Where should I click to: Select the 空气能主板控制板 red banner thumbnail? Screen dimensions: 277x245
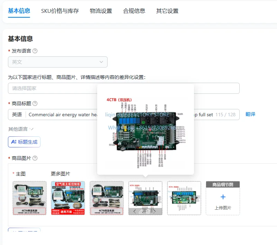pos(68,198)
